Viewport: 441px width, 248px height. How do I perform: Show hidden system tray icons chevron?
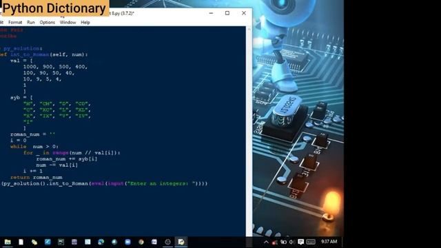point(266,242)
